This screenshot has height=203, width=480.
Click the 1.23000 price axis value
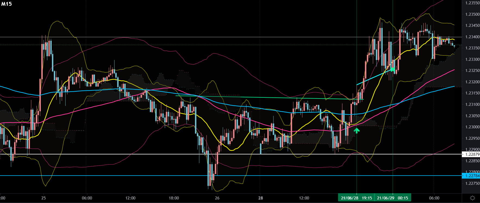pos(472,127)
